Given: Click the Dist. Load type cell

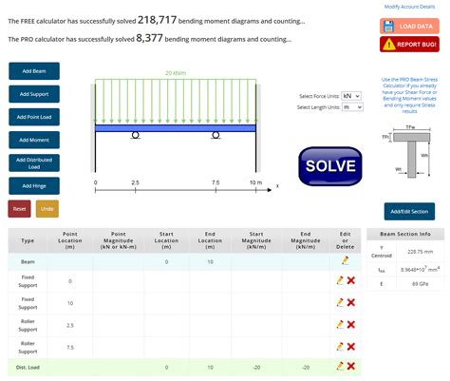Looking at the screenshot, I should [28, 368].
